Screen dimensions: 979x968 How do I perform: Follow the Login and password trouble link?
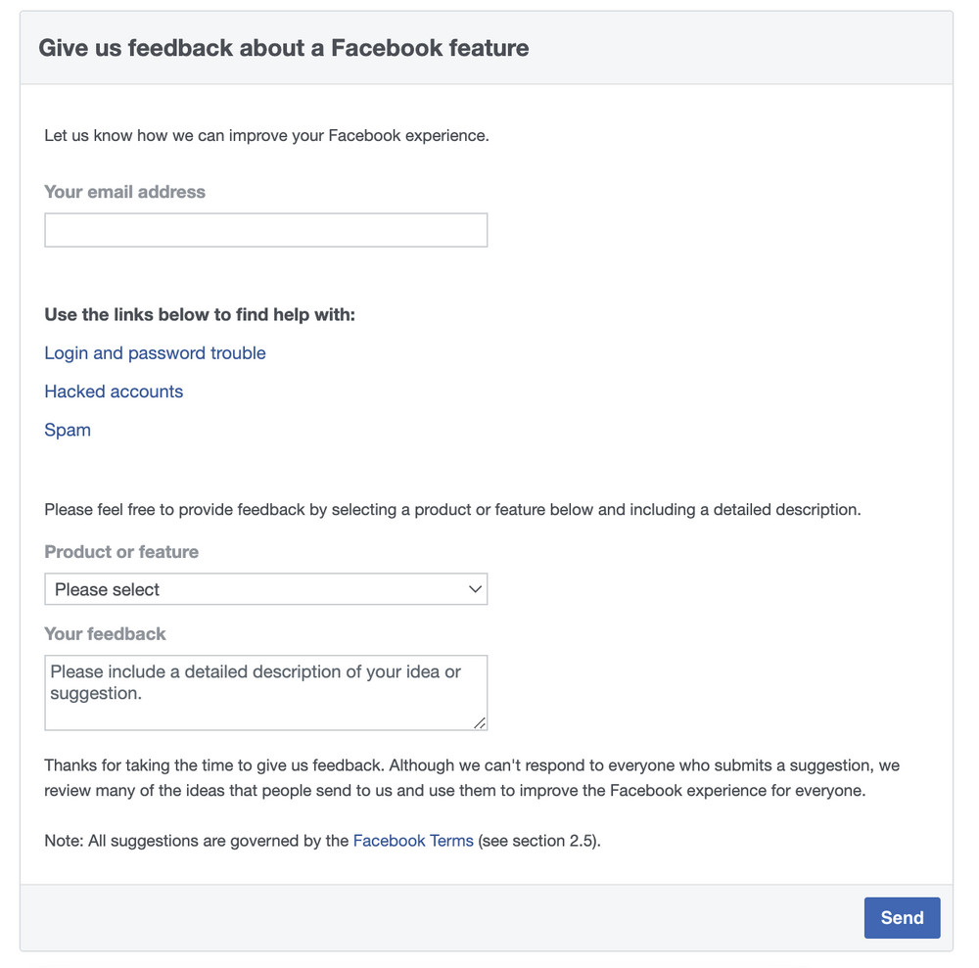tap(155, 353)
